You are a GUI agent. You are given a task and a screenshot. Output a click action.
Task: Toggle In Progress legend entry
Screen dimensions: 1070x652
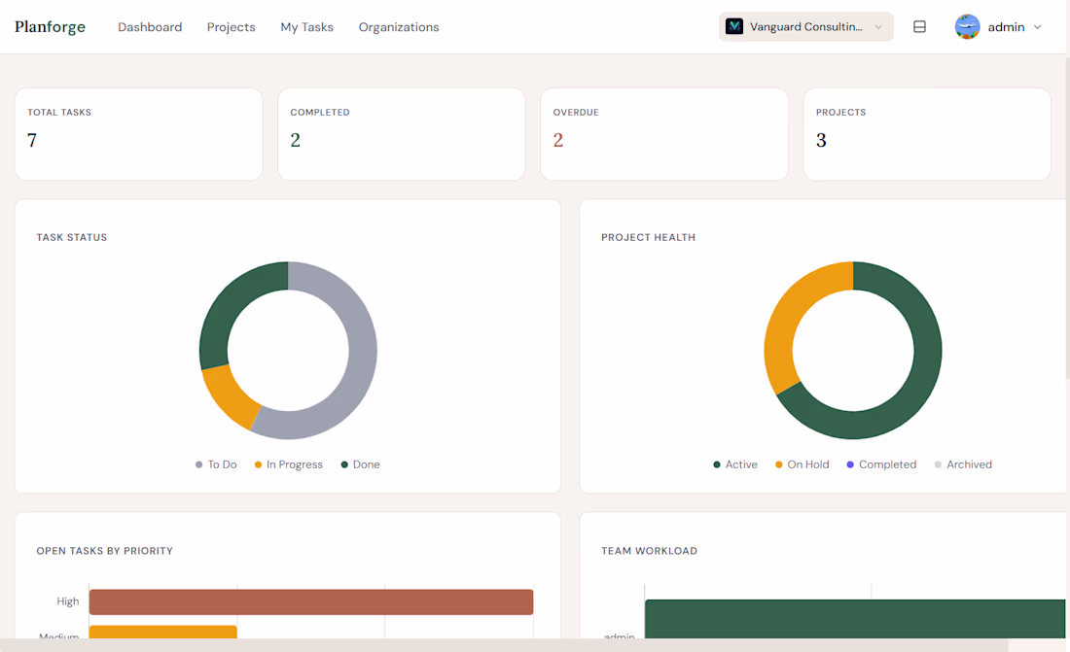(x=288, y=464)
